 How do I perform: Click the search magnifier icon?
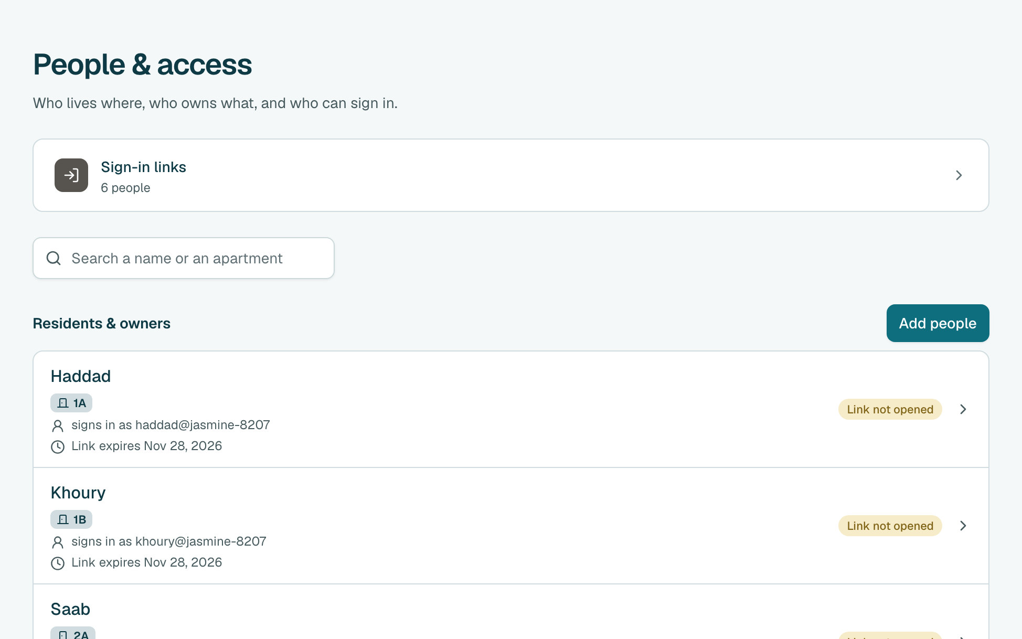click(x=54, y=258)
